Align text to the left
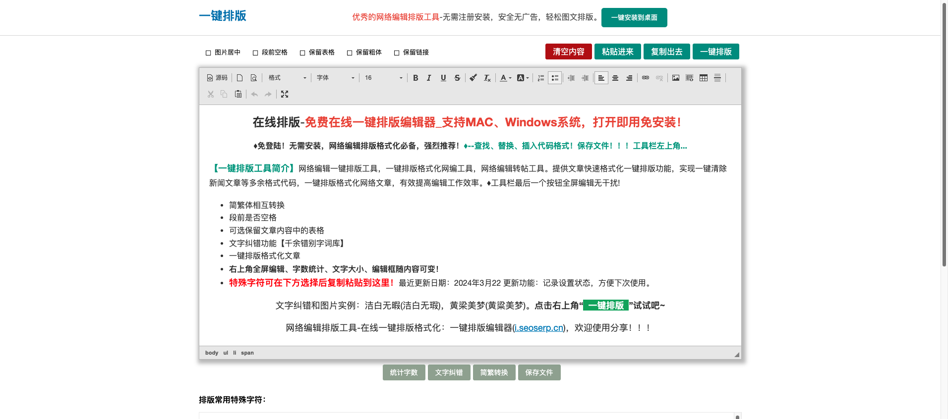 (x=601, y=78)
